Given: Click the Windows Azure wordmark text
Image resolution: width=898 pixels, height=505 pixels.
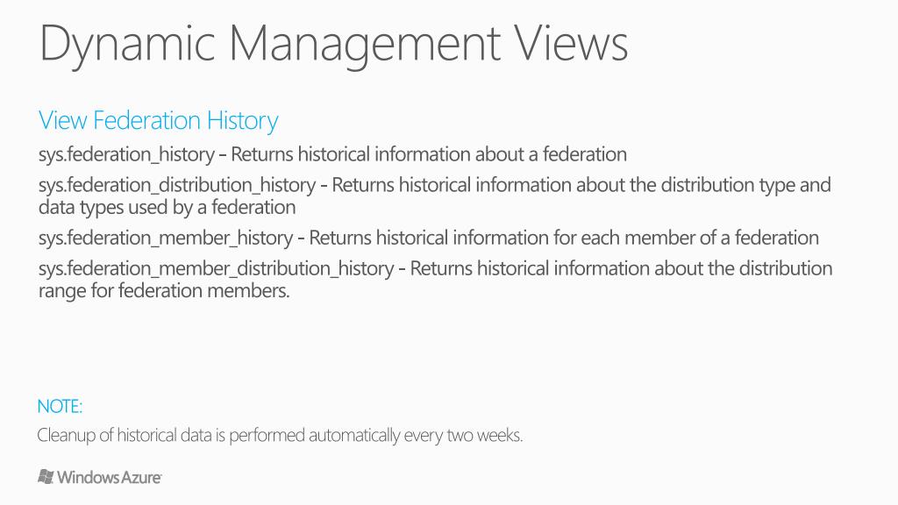Looking at the screenshot, I should pyautogui.click(x=109, y=478).
